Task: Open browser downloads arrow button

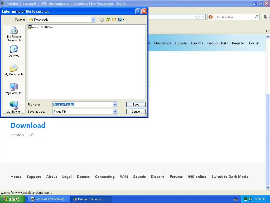Action: pyautogui.click(x=265, y=17)
